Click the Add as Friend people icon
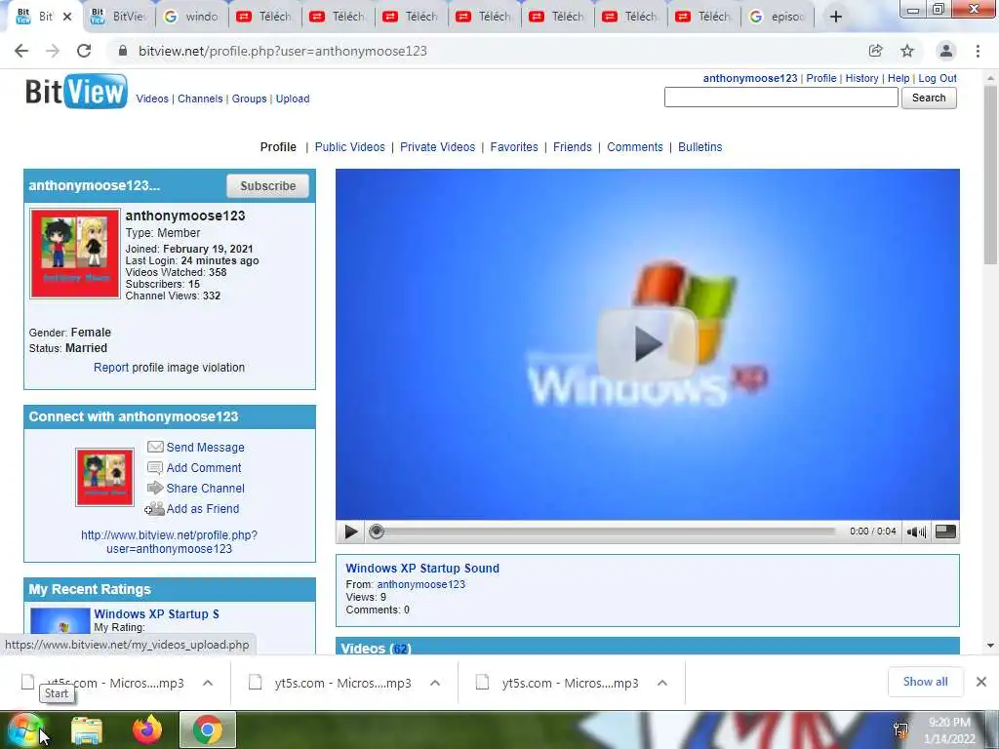 155,509
